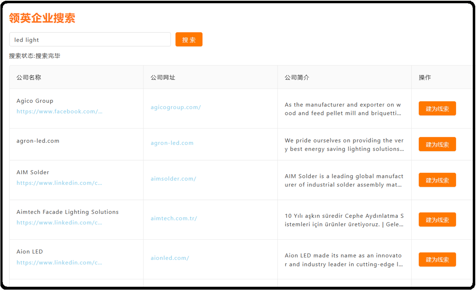Select the agron-led.com company name text
Viewport: 476px width, 290px height.
click(x=38, y=141)
